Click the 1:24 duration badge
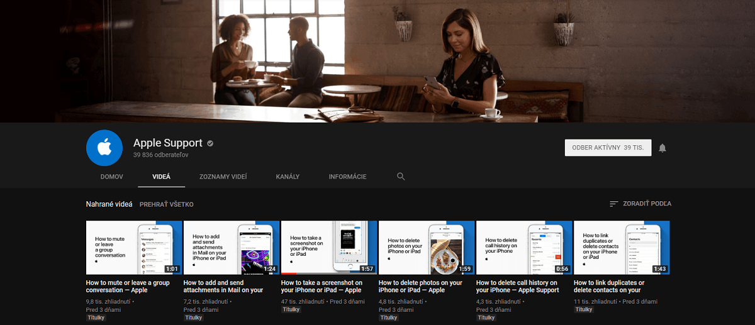 [x=270, y=269]
